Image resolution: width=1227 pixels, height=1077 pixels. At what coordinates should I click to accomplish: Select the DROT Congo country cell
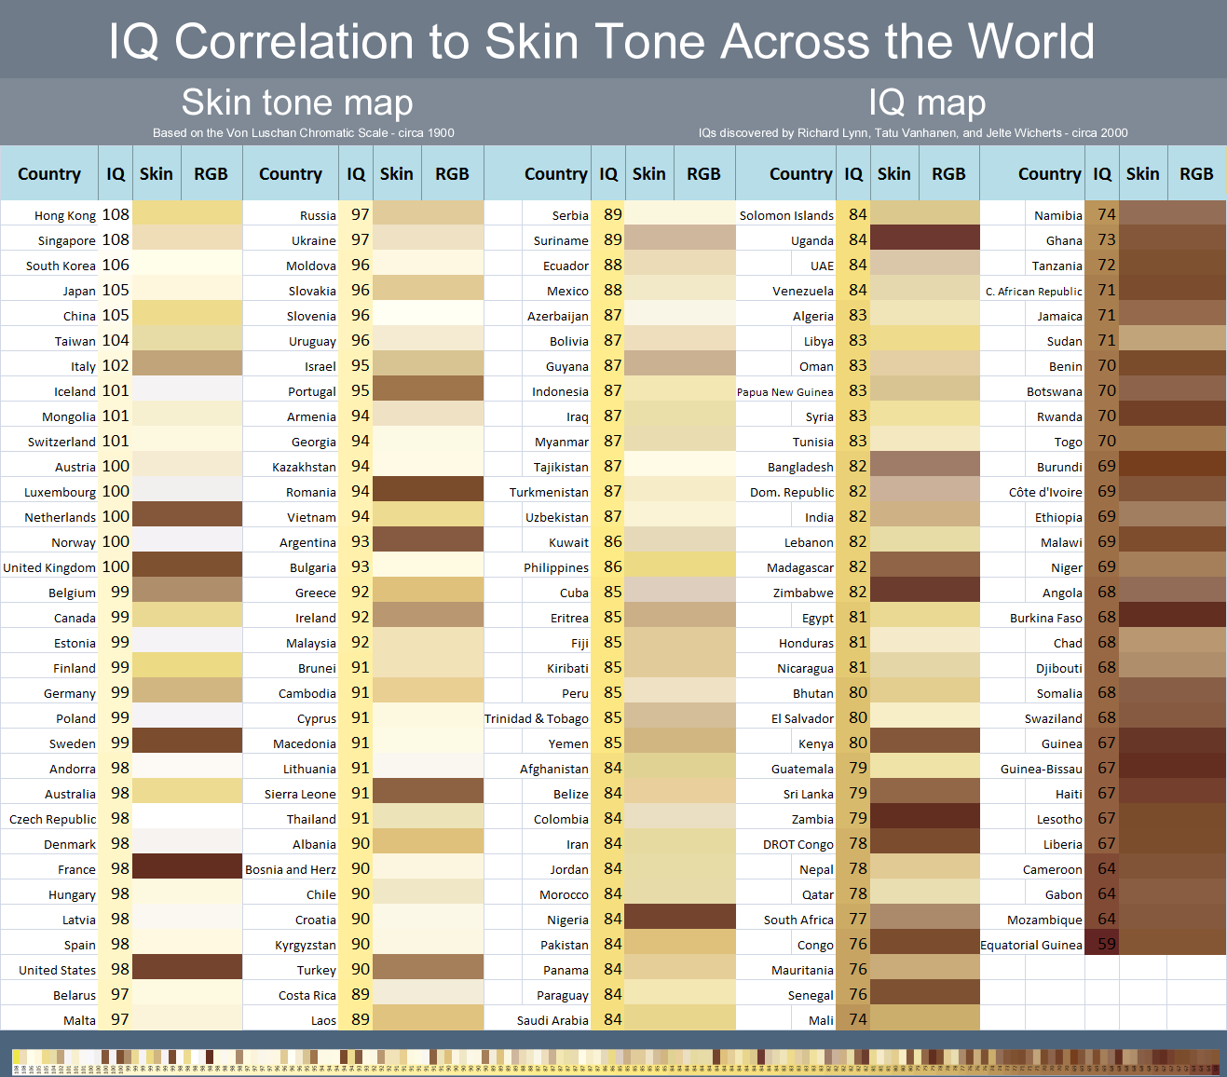[x=786, y=844]
